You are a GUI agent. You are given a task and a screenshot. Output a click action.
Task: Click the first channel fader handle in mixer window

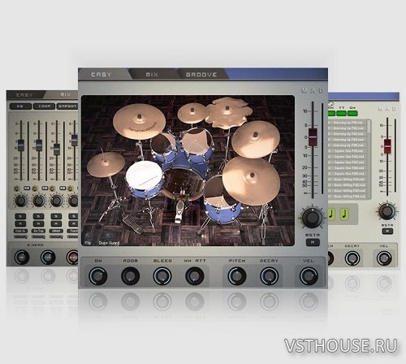21,145
